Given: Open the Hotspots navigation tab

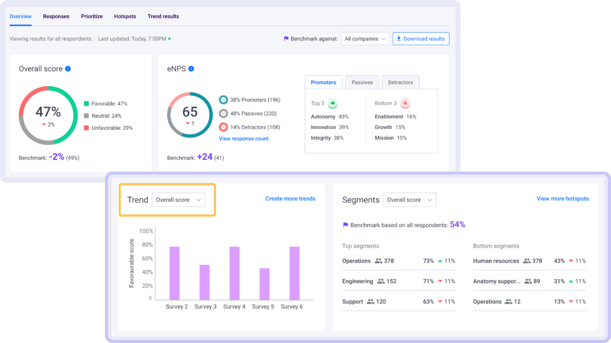Looking at the screenshot, I should [124, 16].
